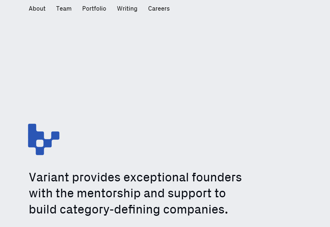Click the word "Variant" in the headline
Image resolution: width=330 pixels, height=227 pixels.
click(49, 178)
